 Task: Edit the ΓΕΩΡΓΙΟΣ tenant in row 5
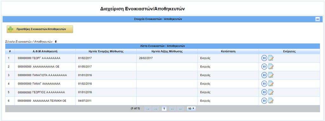tap(271, 92)
